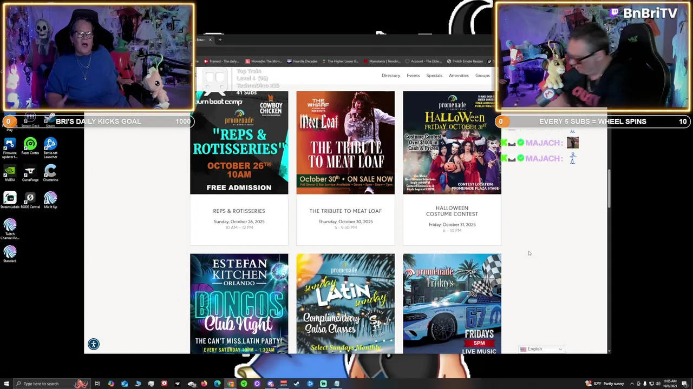Screen dimensions: 693x389
Task: Click the volume icon in system tray
Action: pos(658,384)
